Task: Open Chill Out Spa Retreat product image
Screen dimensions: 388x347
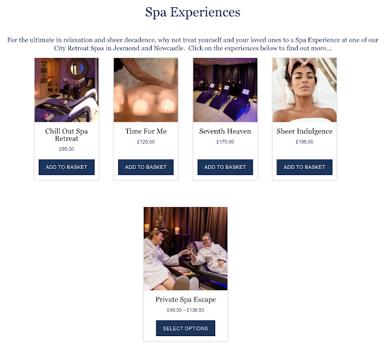Action: (x=67, y=90)
